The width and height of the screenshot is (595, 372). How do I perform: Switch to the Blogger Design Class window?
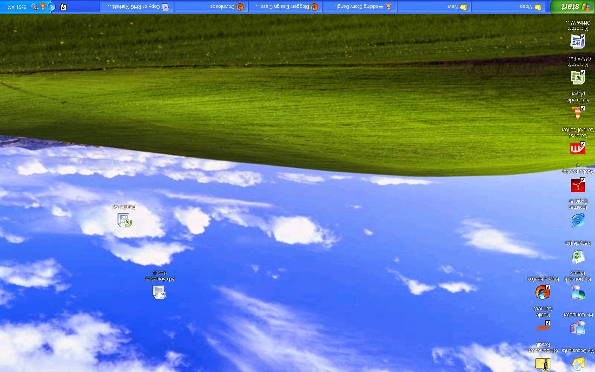click(x=287, y=7)
